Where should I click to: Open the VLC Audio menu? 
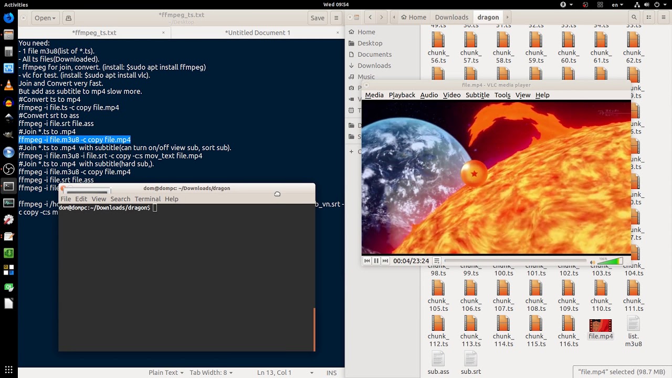(429, 95)
